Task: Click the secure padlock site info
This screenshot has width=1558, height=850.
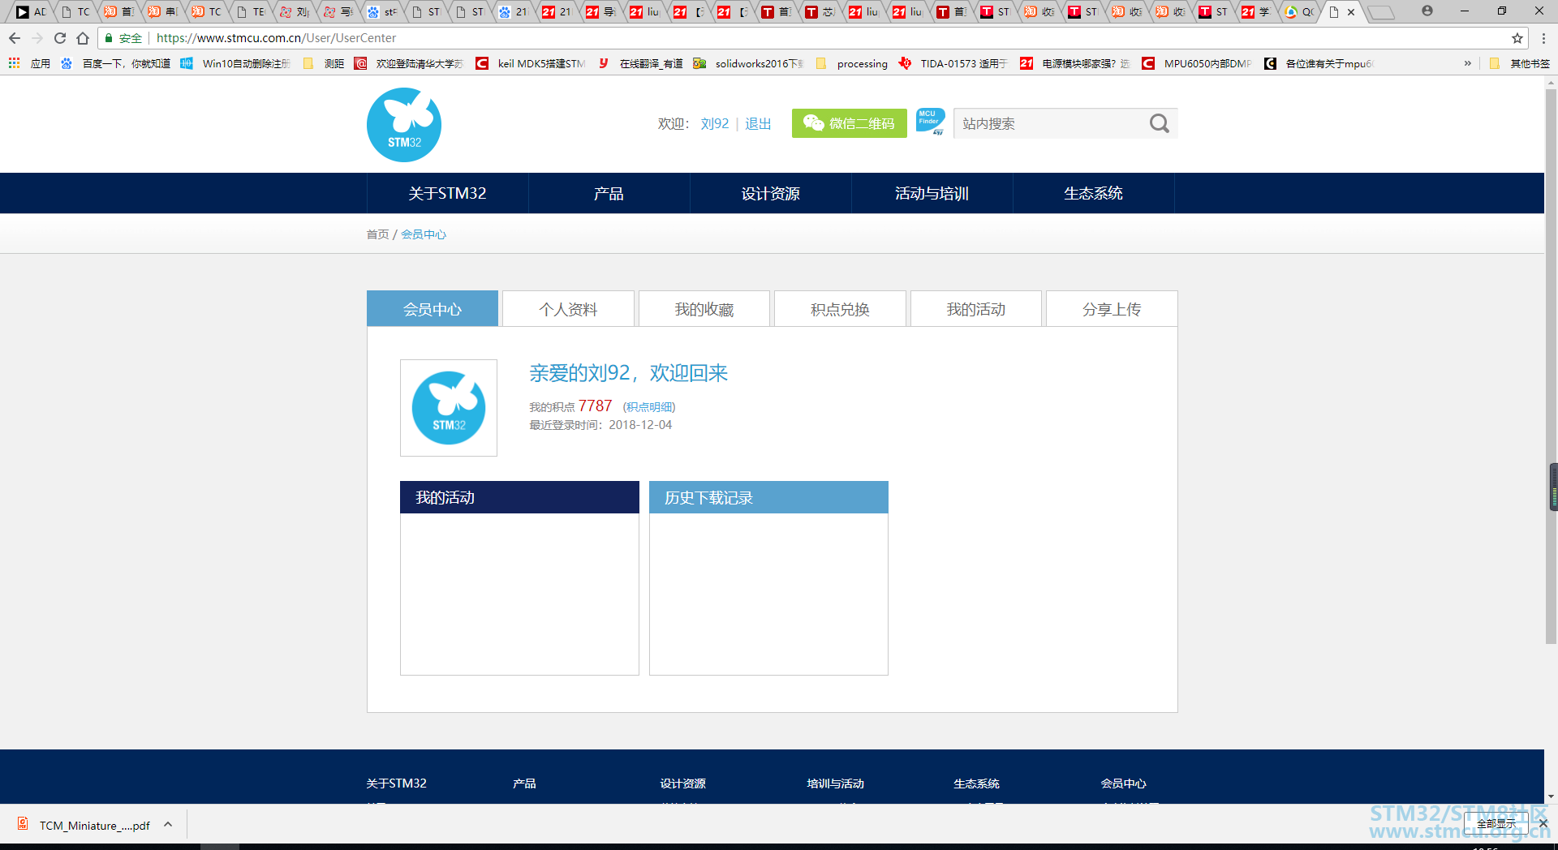Action: 123,38
